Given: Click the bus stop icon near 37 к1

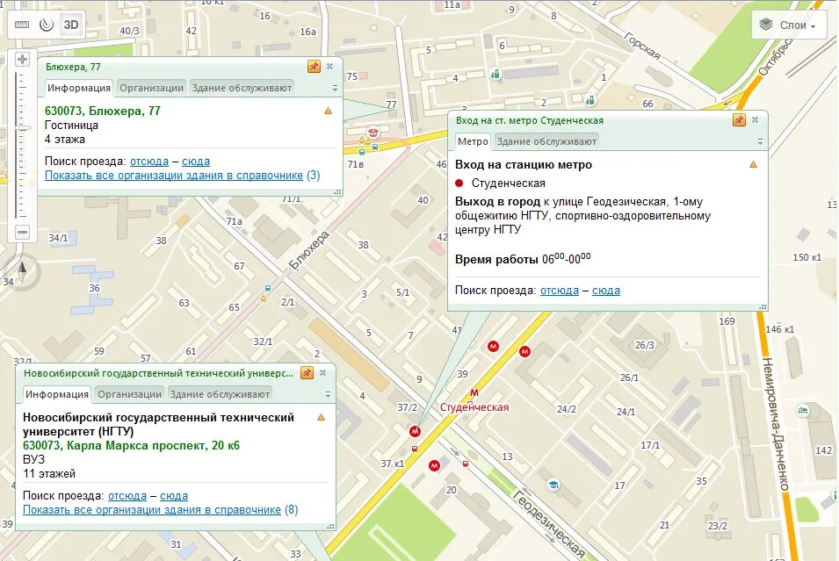Looking at the screenshot, I should tap(414, 449).
